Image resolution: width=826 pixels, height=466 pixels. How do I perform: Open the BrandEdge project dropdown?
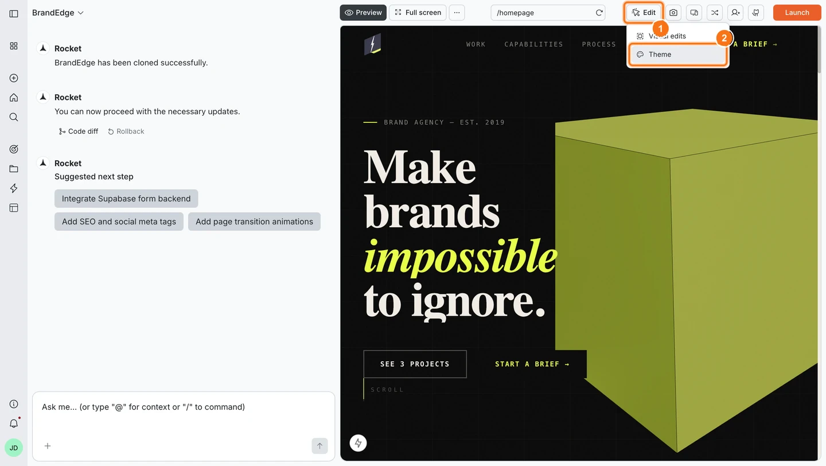tap(57, 12)
